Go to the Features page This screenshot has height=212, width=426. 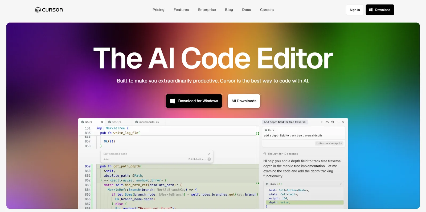click(x=181, y=10)
